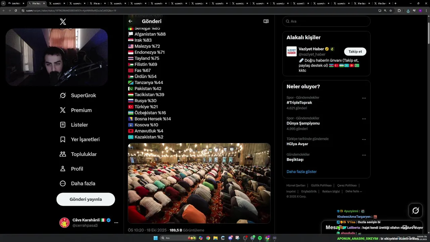Go back using the Gönderi arrow

coord(130,21)
